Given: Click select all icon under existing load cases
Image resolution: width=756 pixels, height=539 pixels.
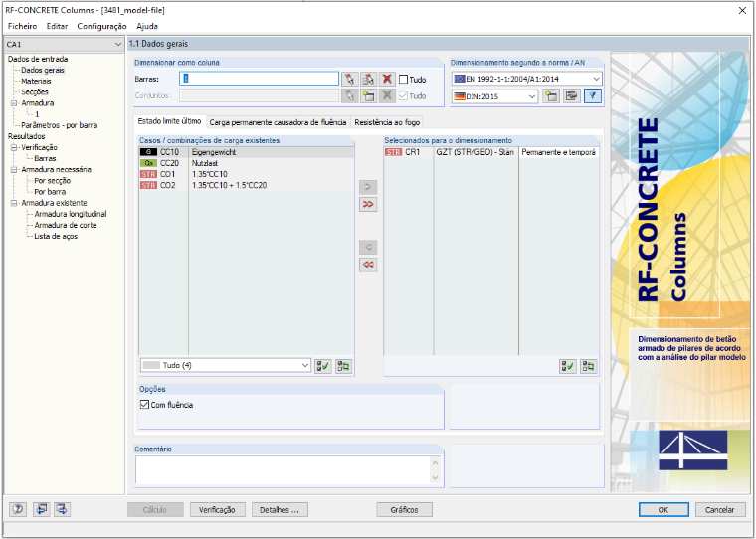Looking at the screenshot, I should 323,366.
